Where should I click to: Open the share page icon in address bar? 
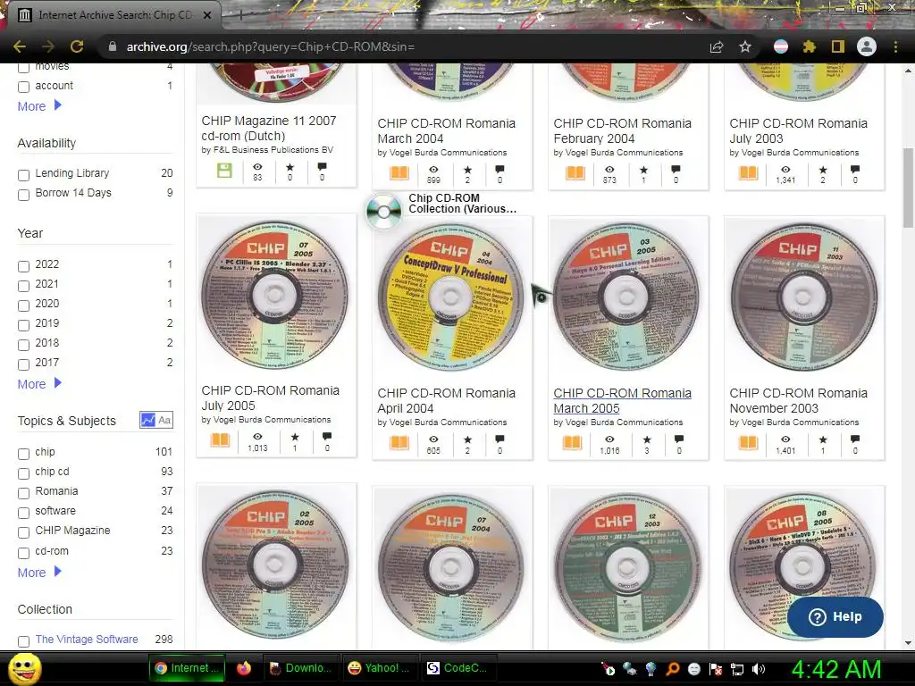716,46
